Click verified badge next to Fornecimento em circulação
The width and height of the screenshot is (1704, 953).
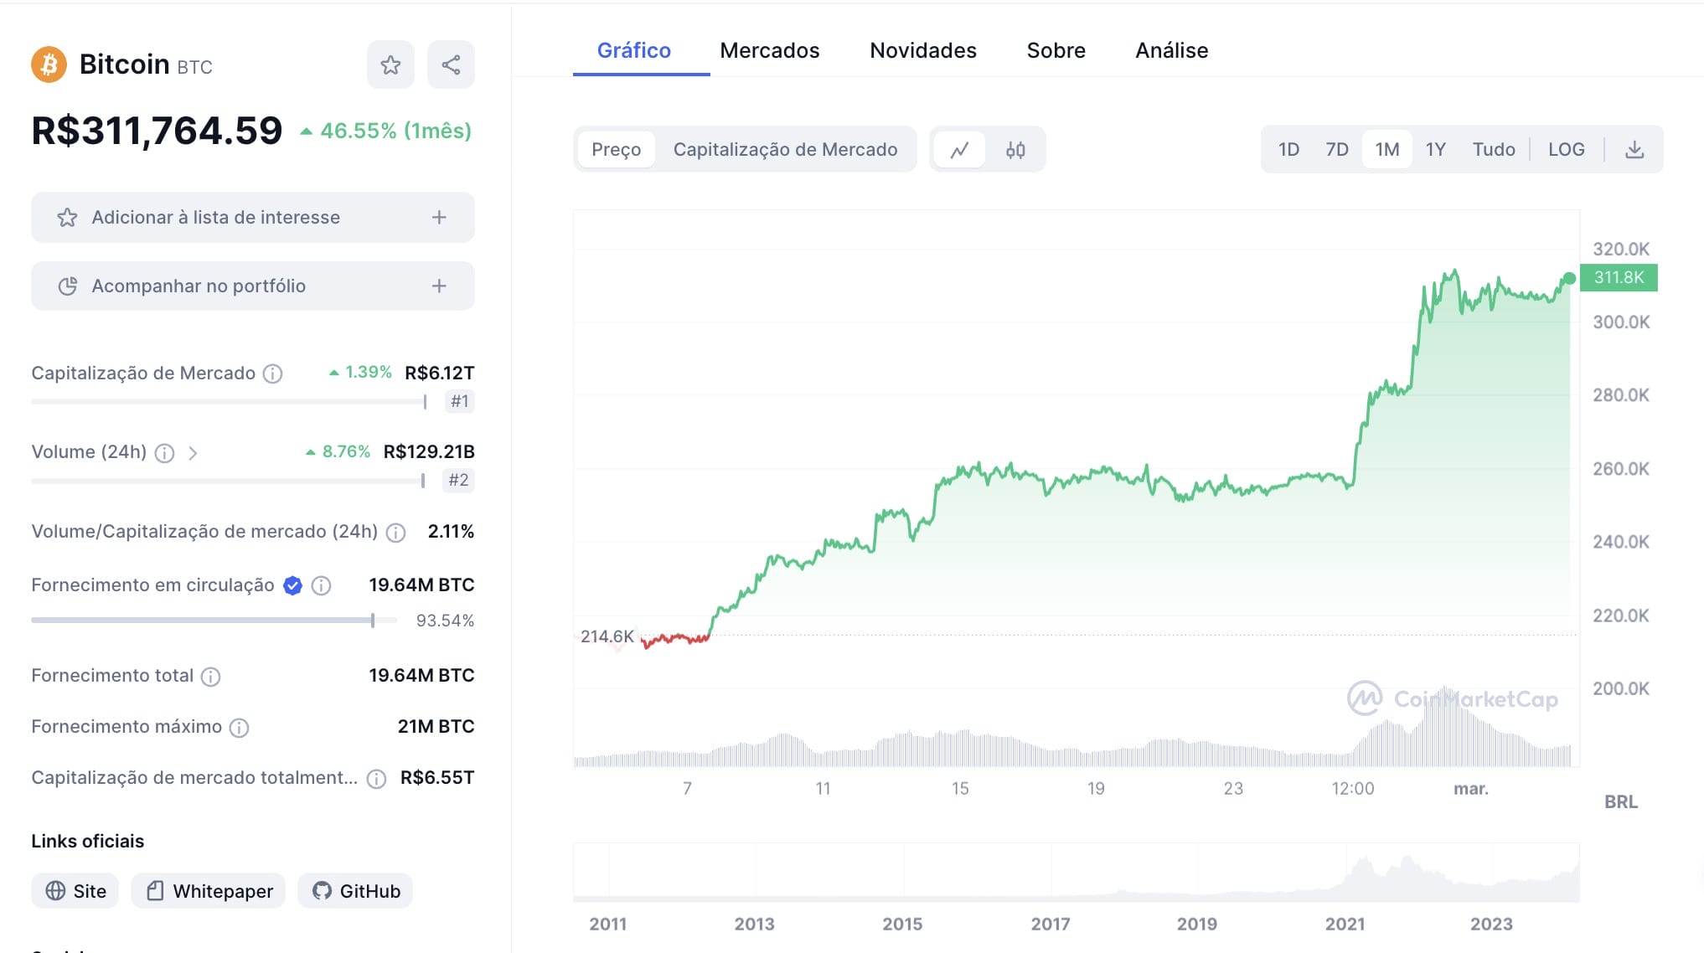pyautogui.click(x=292, y=585)
